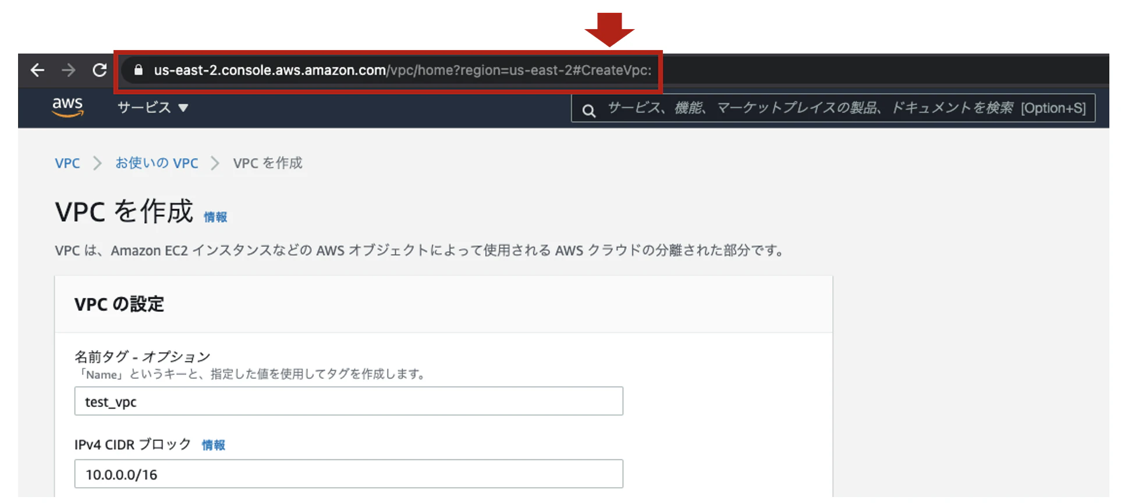Open 情報 link beside the VPC を作成 title

[x=215, y=217]
